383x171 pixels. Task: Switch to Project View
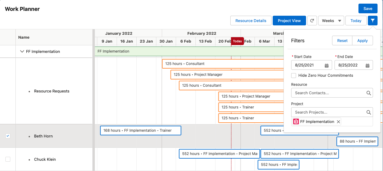[289, 21]
